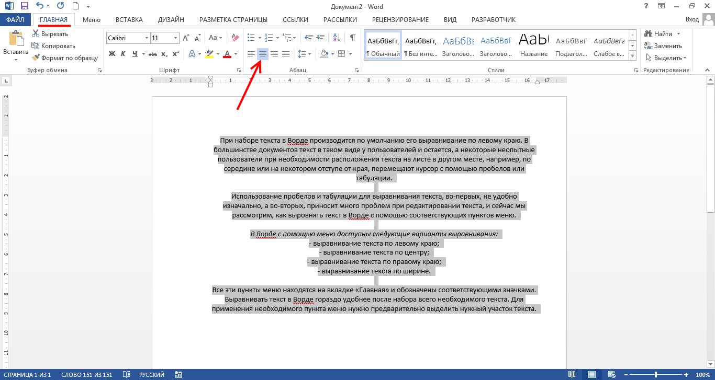
Task: Toggle italic (К) formatting
Action: pyautogui.click(x=123, y=54)
